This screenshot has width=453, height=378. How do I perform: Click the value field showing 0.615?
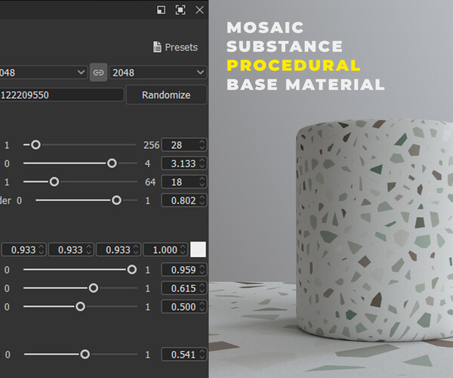pyautogui.click(x=184, y=288)
